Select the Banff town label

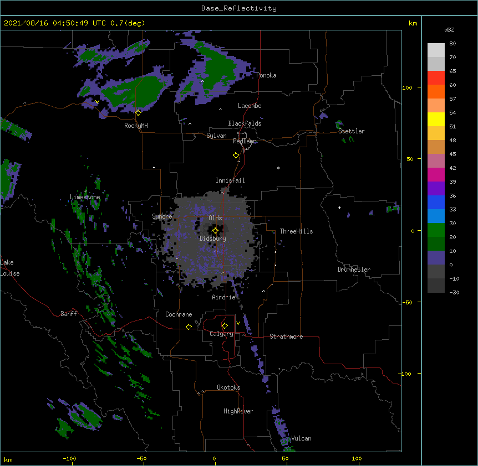pos(69,314)
